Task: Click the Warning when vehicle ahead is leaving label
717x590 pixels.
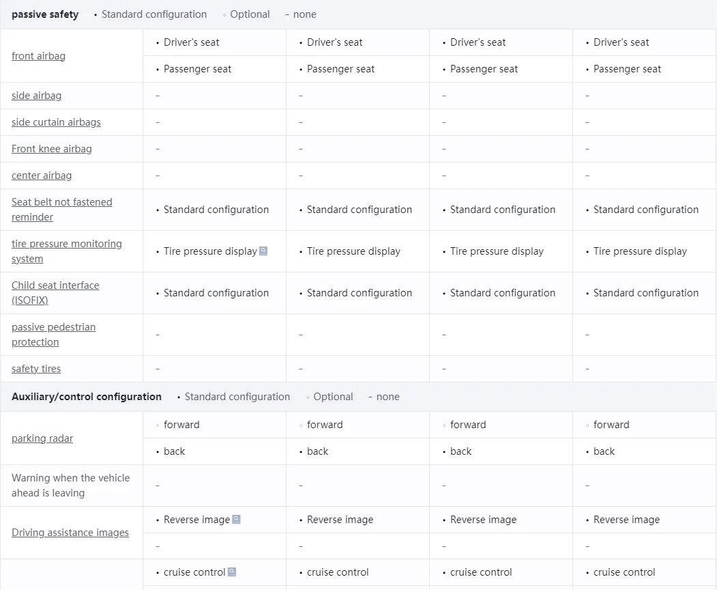Action: (70, 486)
